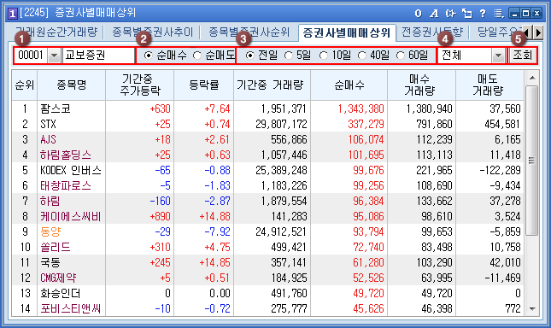Open the 전증권사동향 tab
Image resolution: width=551 pixels, height=328 pixels.
pyautogui.click(x=432, y=32)
